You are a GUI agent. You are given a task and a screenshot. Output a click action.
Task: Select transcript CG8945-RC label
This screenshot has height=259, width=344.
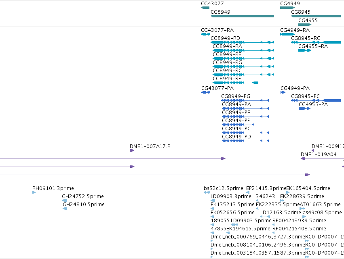point(305,38)
